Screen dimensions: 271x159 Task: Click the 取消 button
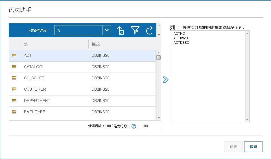tap(253, 147)
